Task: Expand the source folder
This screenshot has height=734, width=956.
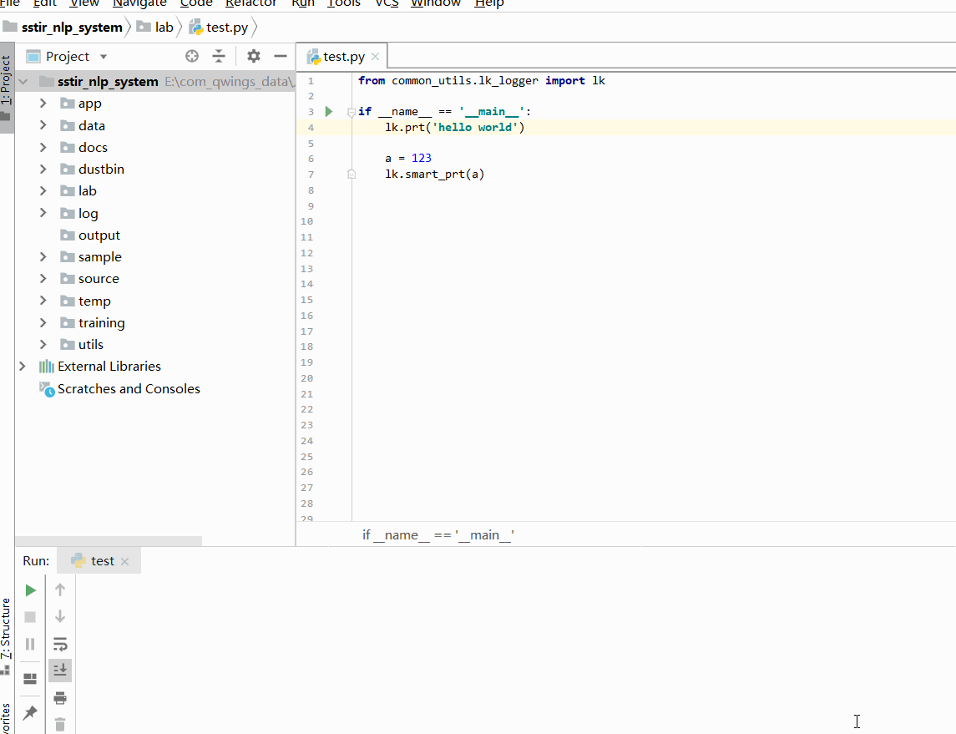Action: (43, 279)
